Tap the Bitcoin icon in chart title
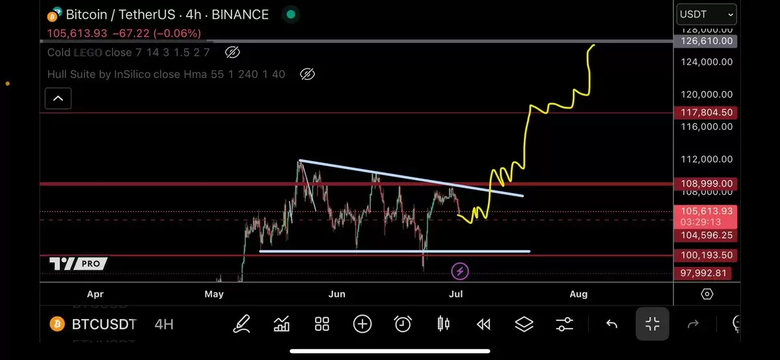Image resolution: width=780 pixels, height=360 pixels. point(54,14)
